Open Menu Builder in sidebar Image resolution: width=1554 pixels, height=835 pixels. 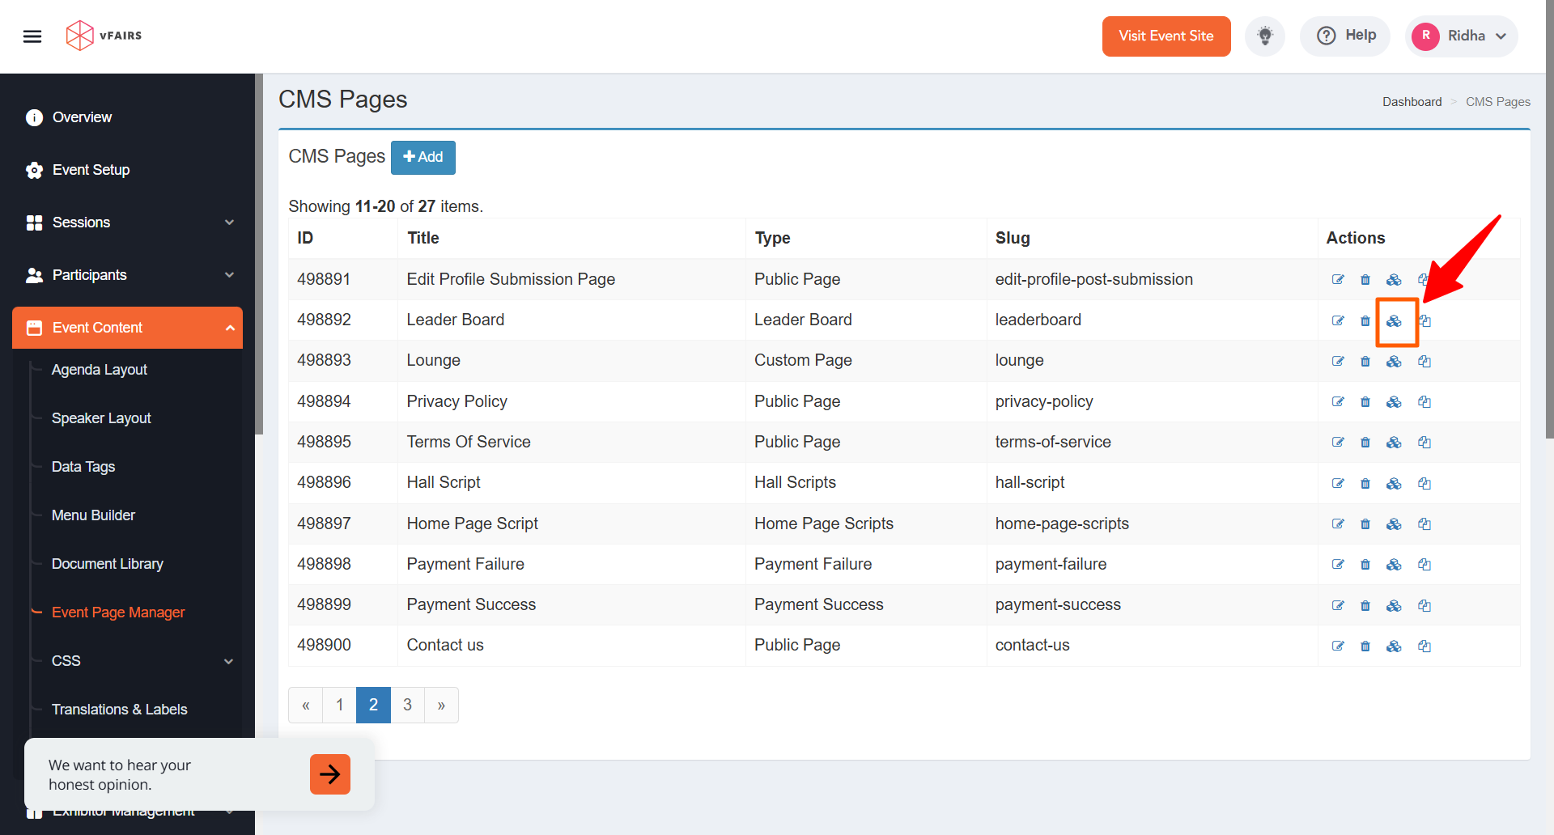coord(93,515)
